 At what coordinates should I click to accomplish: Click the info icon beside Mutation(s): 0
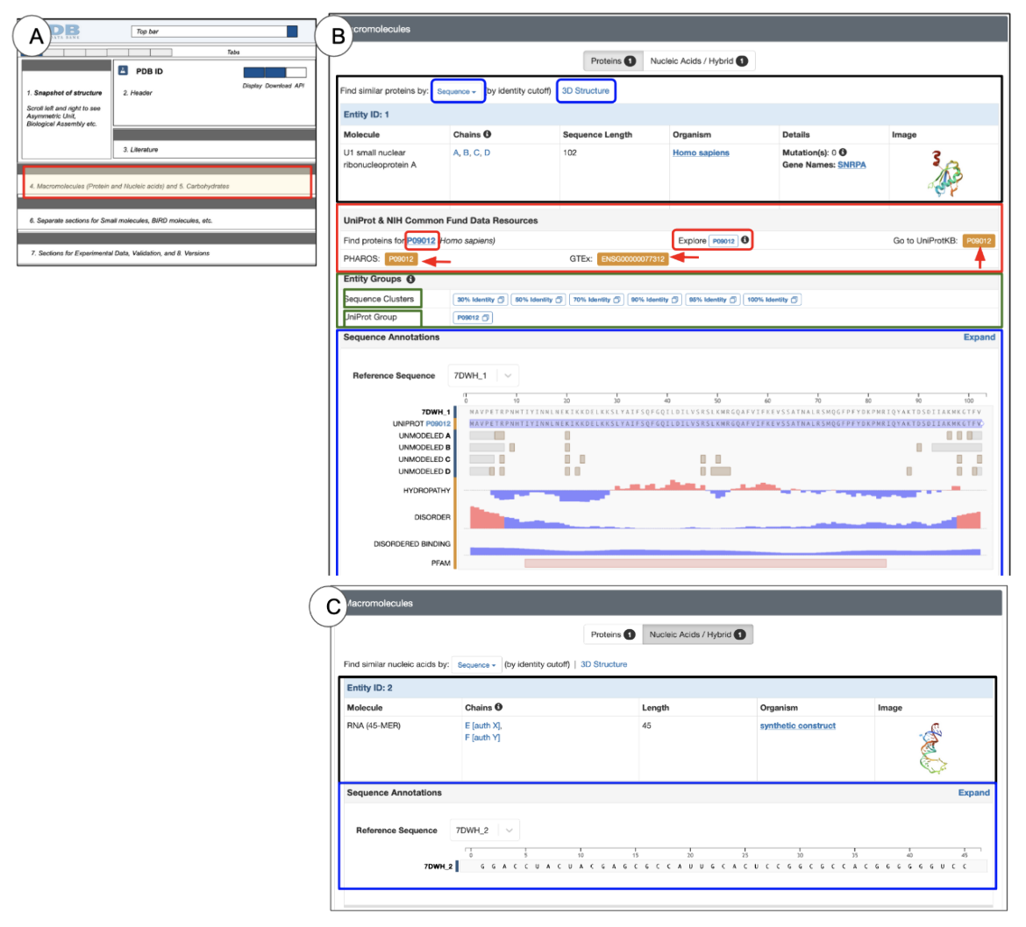[843, 152]
